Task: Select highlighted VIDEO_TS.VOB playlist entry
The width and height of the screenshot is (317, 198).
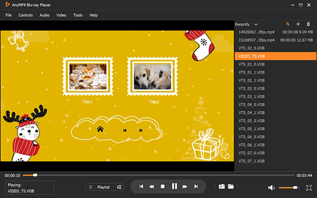Action: click(276, 56)
